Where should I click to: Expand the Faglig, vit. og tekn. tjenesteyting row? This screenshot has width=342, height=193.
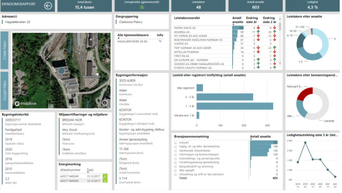point(176,147)
